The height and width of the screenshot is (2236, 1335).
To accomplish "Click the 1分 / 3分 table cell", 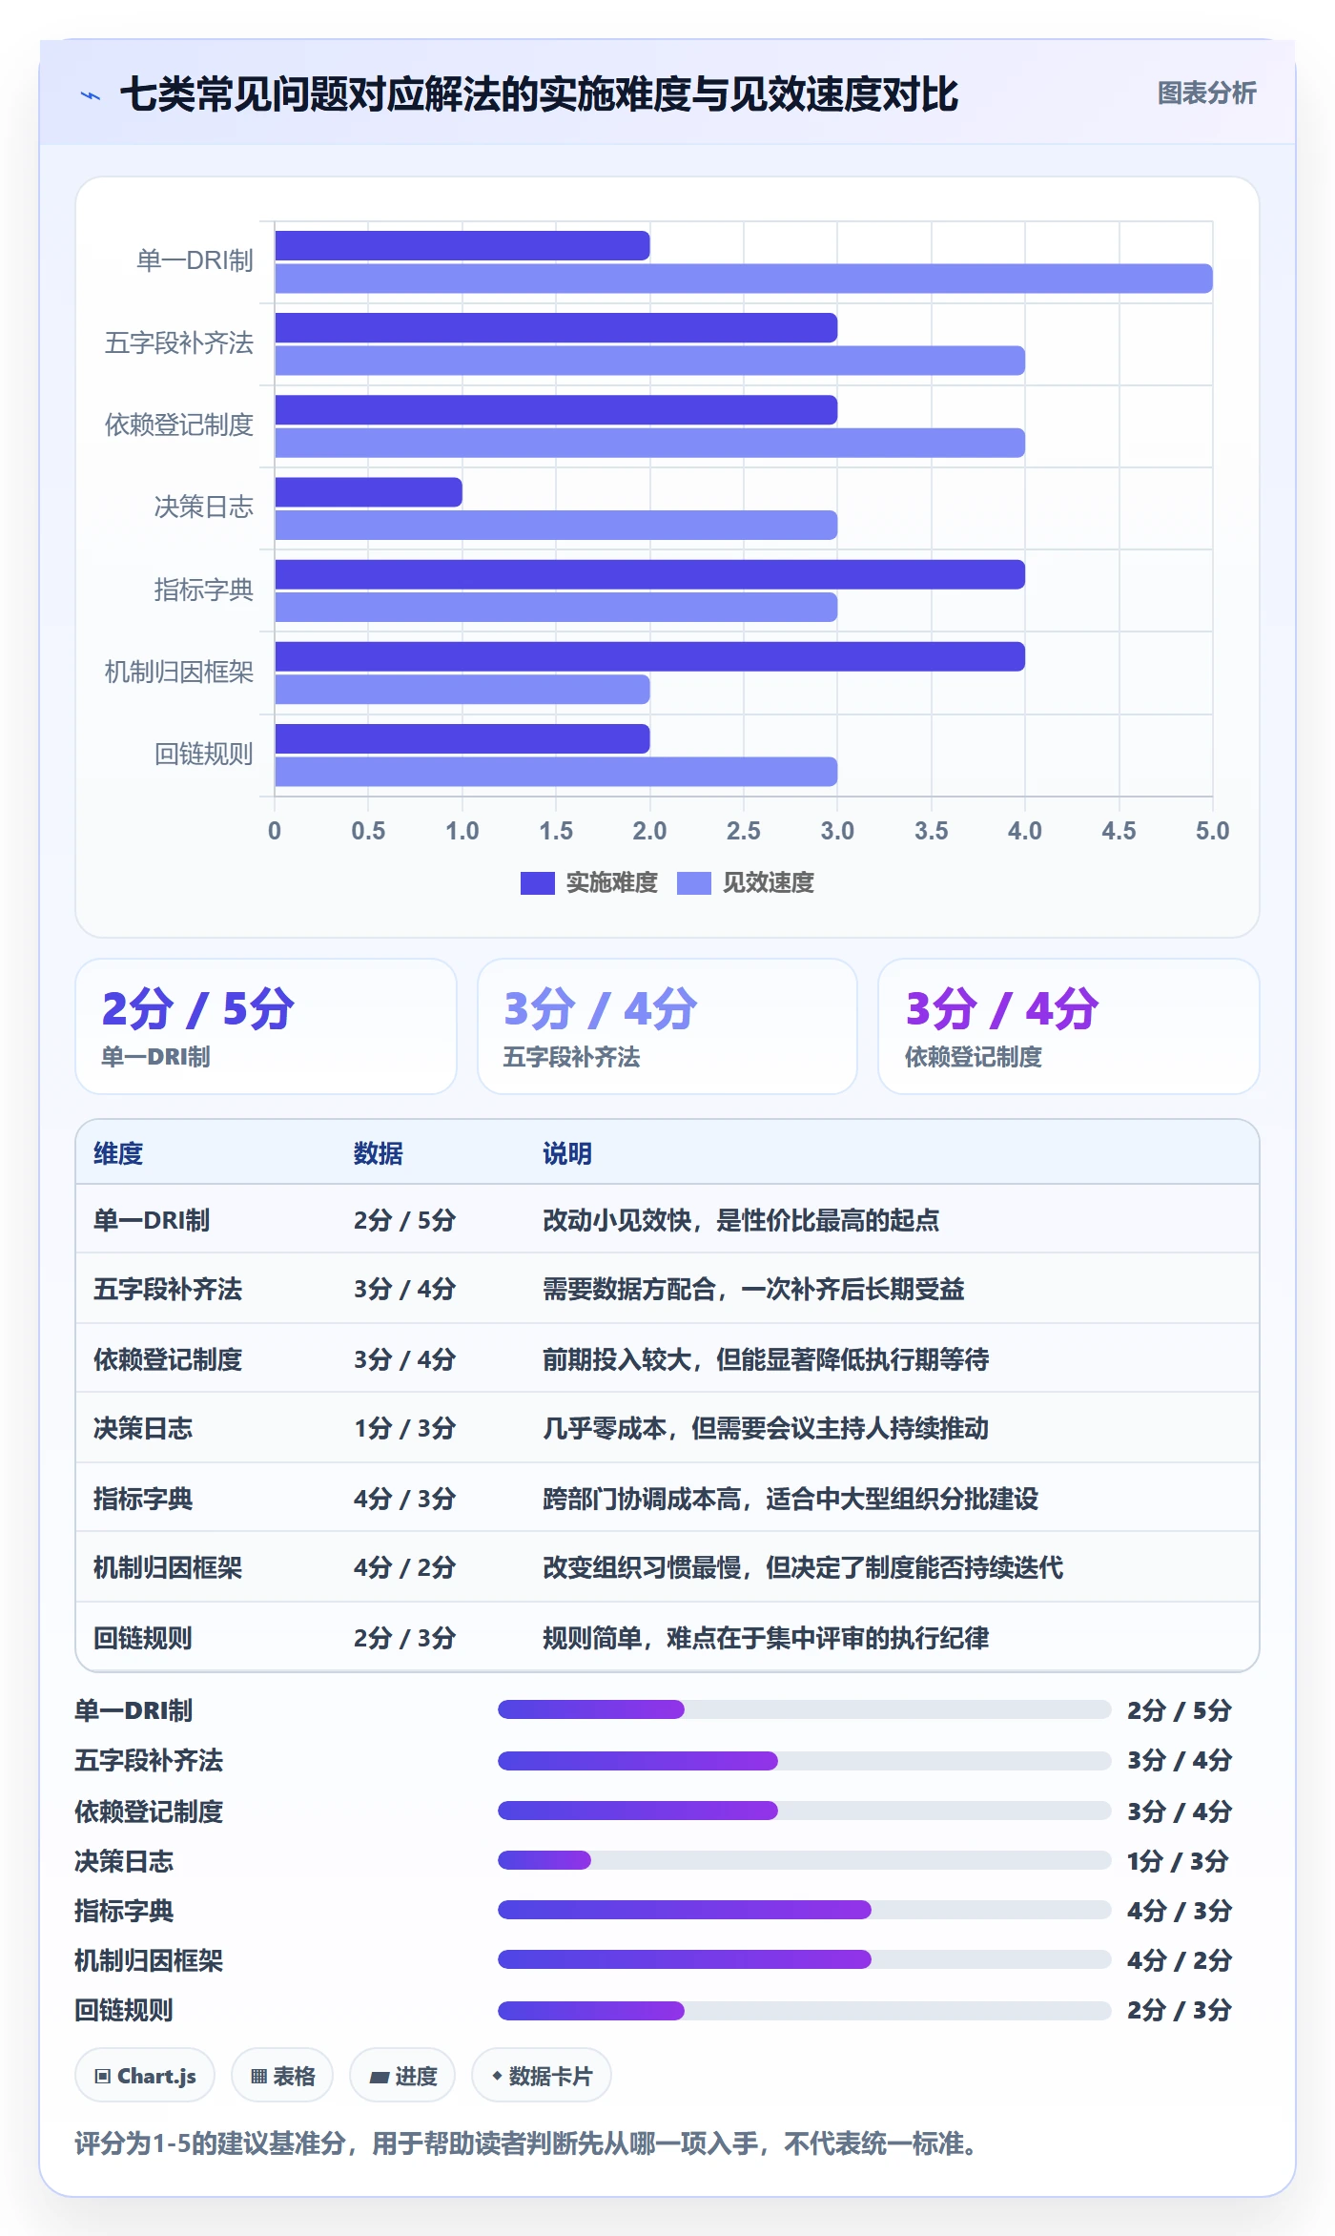I will [x=404, y=1428].
